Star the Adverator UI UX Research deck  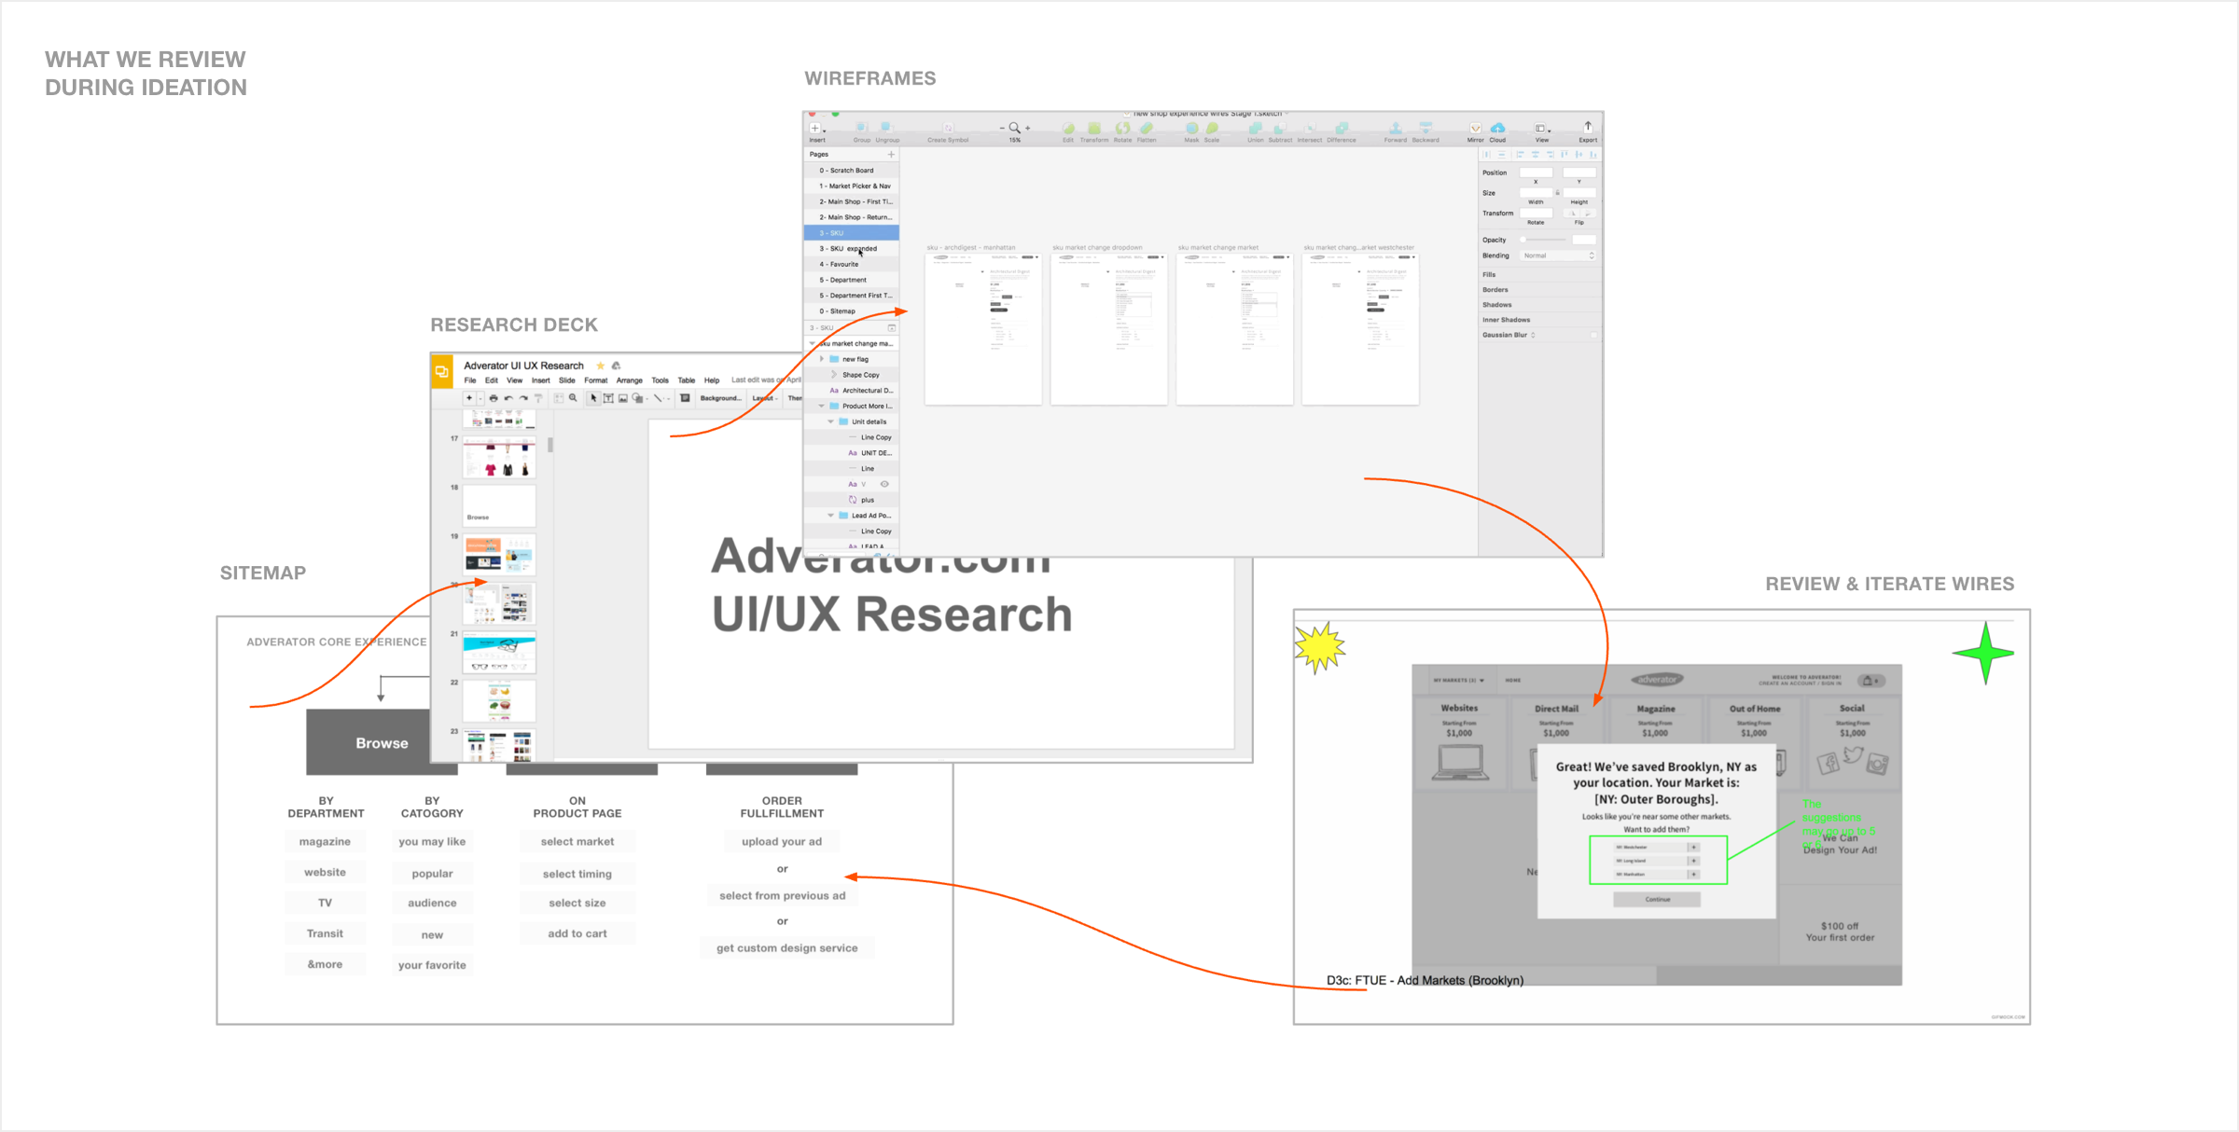click(x=601, y=366)
